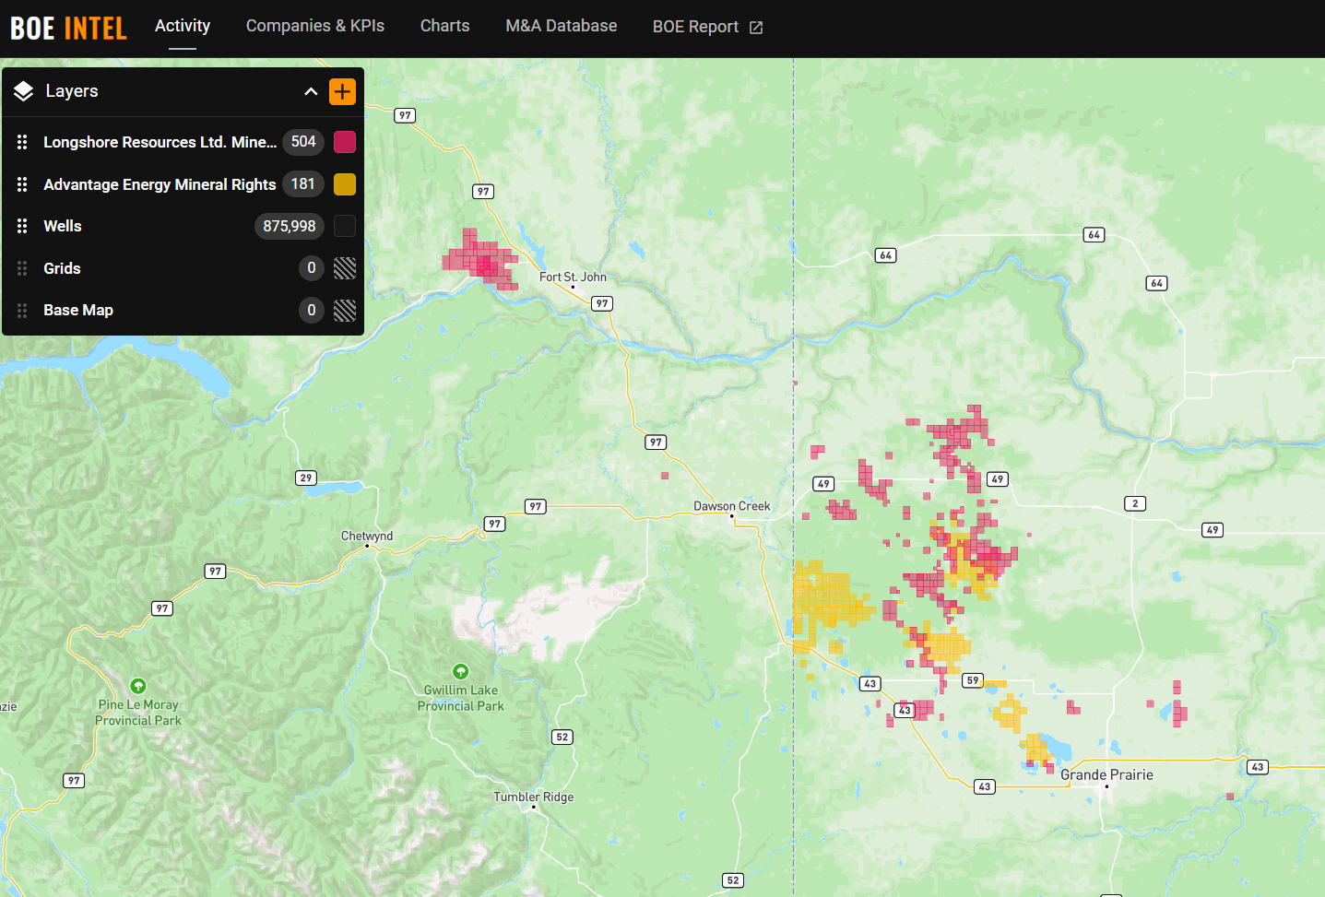The height and width of the screenshot is (897, 1325).
Task: Click the Pine Le Moray Provincial Park label
Action: [x=138, y=713]
